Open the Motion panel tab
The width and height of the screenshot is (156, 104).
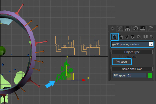pyautogui.click(x=135, y=28)
